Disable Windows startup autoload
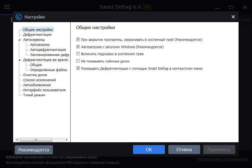The image size is (252, 168). (78, 47)
